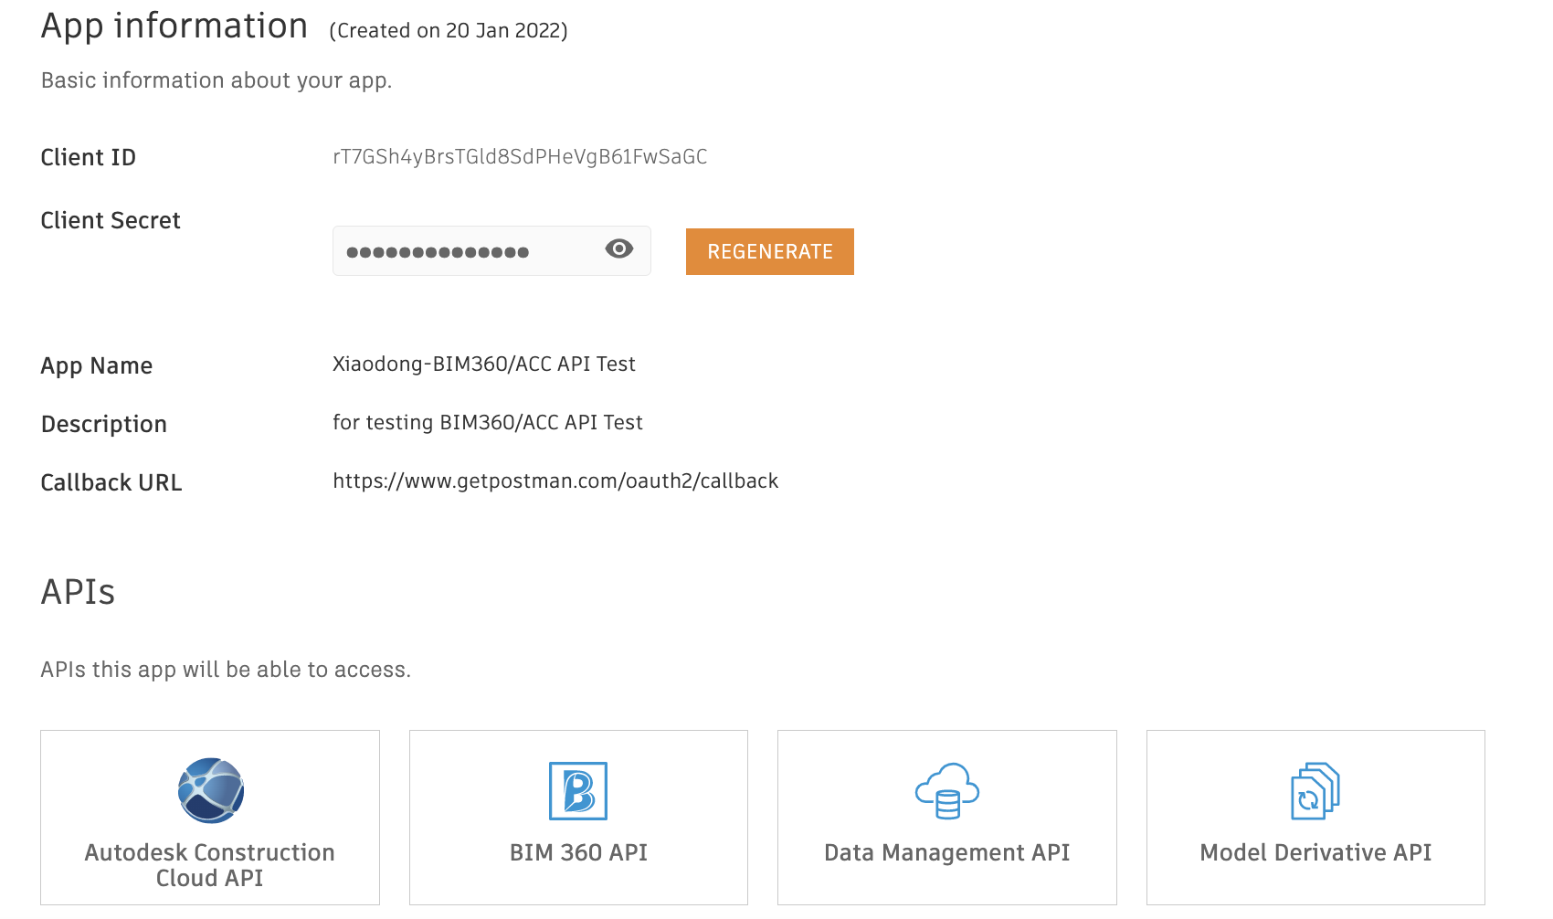Screen dimensions: 1553x919
Task: Select the Model Derivative API documents icon
Action: 1315,791
